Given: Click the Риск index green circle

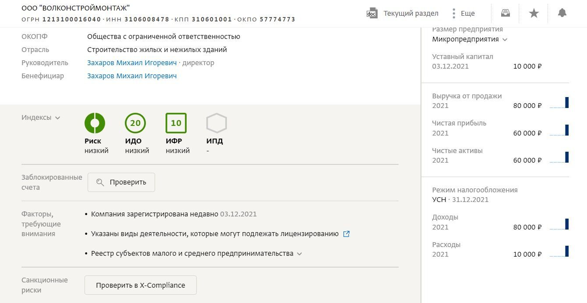Looking at the screenshot, I should pyautogui.click(x=95, y=123).
